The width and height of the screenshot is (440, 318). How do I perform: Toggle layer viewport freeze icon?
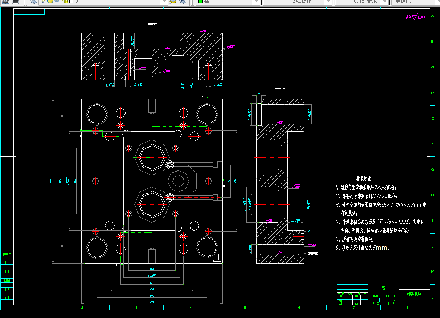click(x=57, y=1)
